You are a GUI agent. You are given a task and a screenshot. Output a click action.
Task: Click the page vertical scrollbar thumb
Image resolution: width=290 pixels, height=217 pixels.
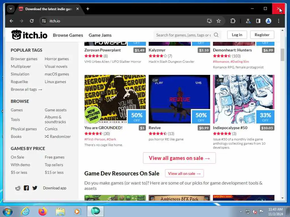(282, 55)
